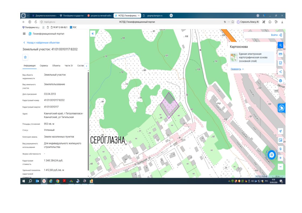
Task: Collapse the left info panel with the double chevron
Action: click(93, 34)
